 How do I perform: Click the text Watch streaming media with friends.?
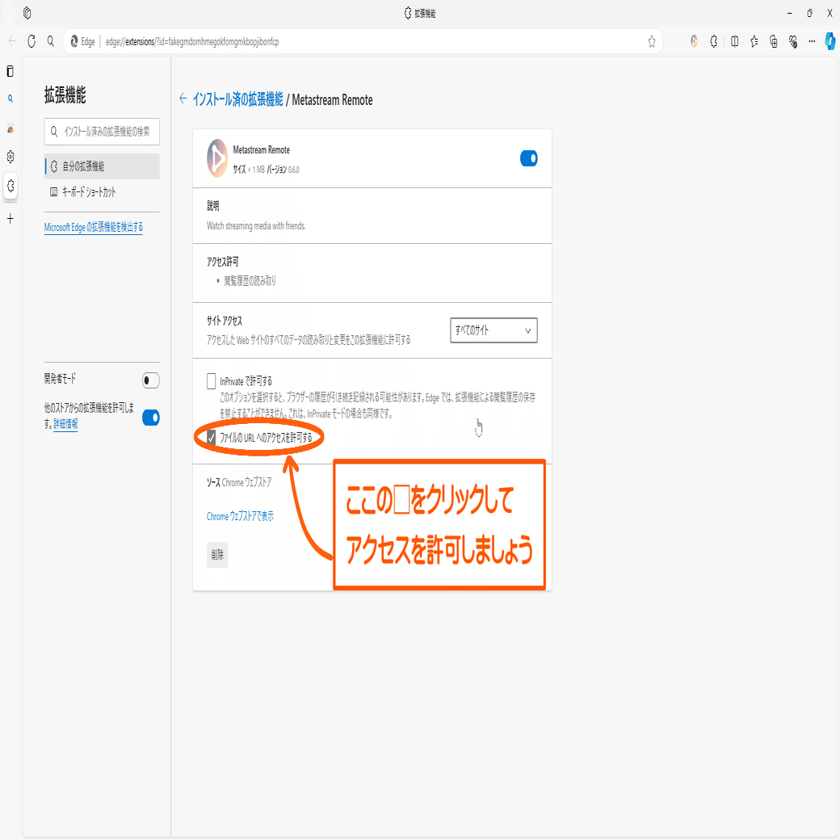(256, 226)
